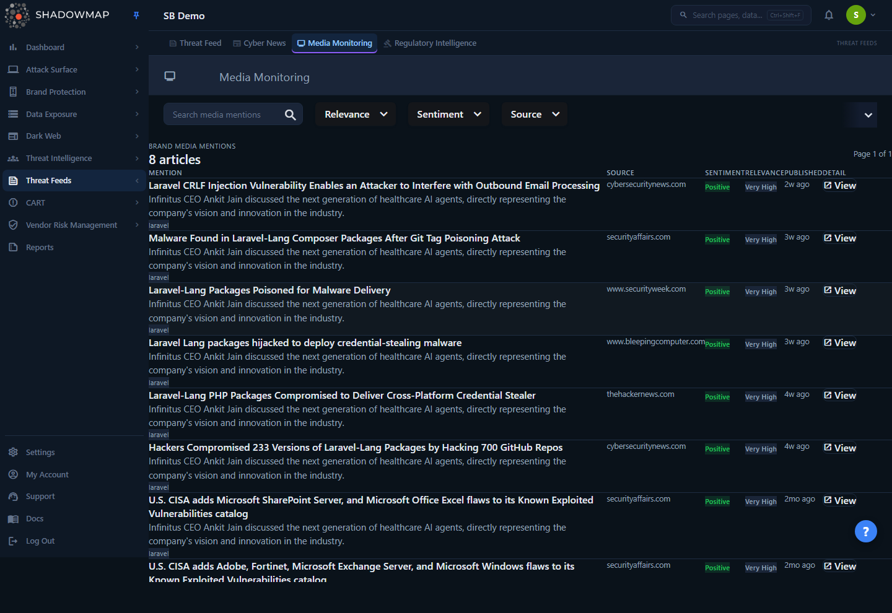Open the Laravel-Lang PHP Packages Compromised title

342,396
